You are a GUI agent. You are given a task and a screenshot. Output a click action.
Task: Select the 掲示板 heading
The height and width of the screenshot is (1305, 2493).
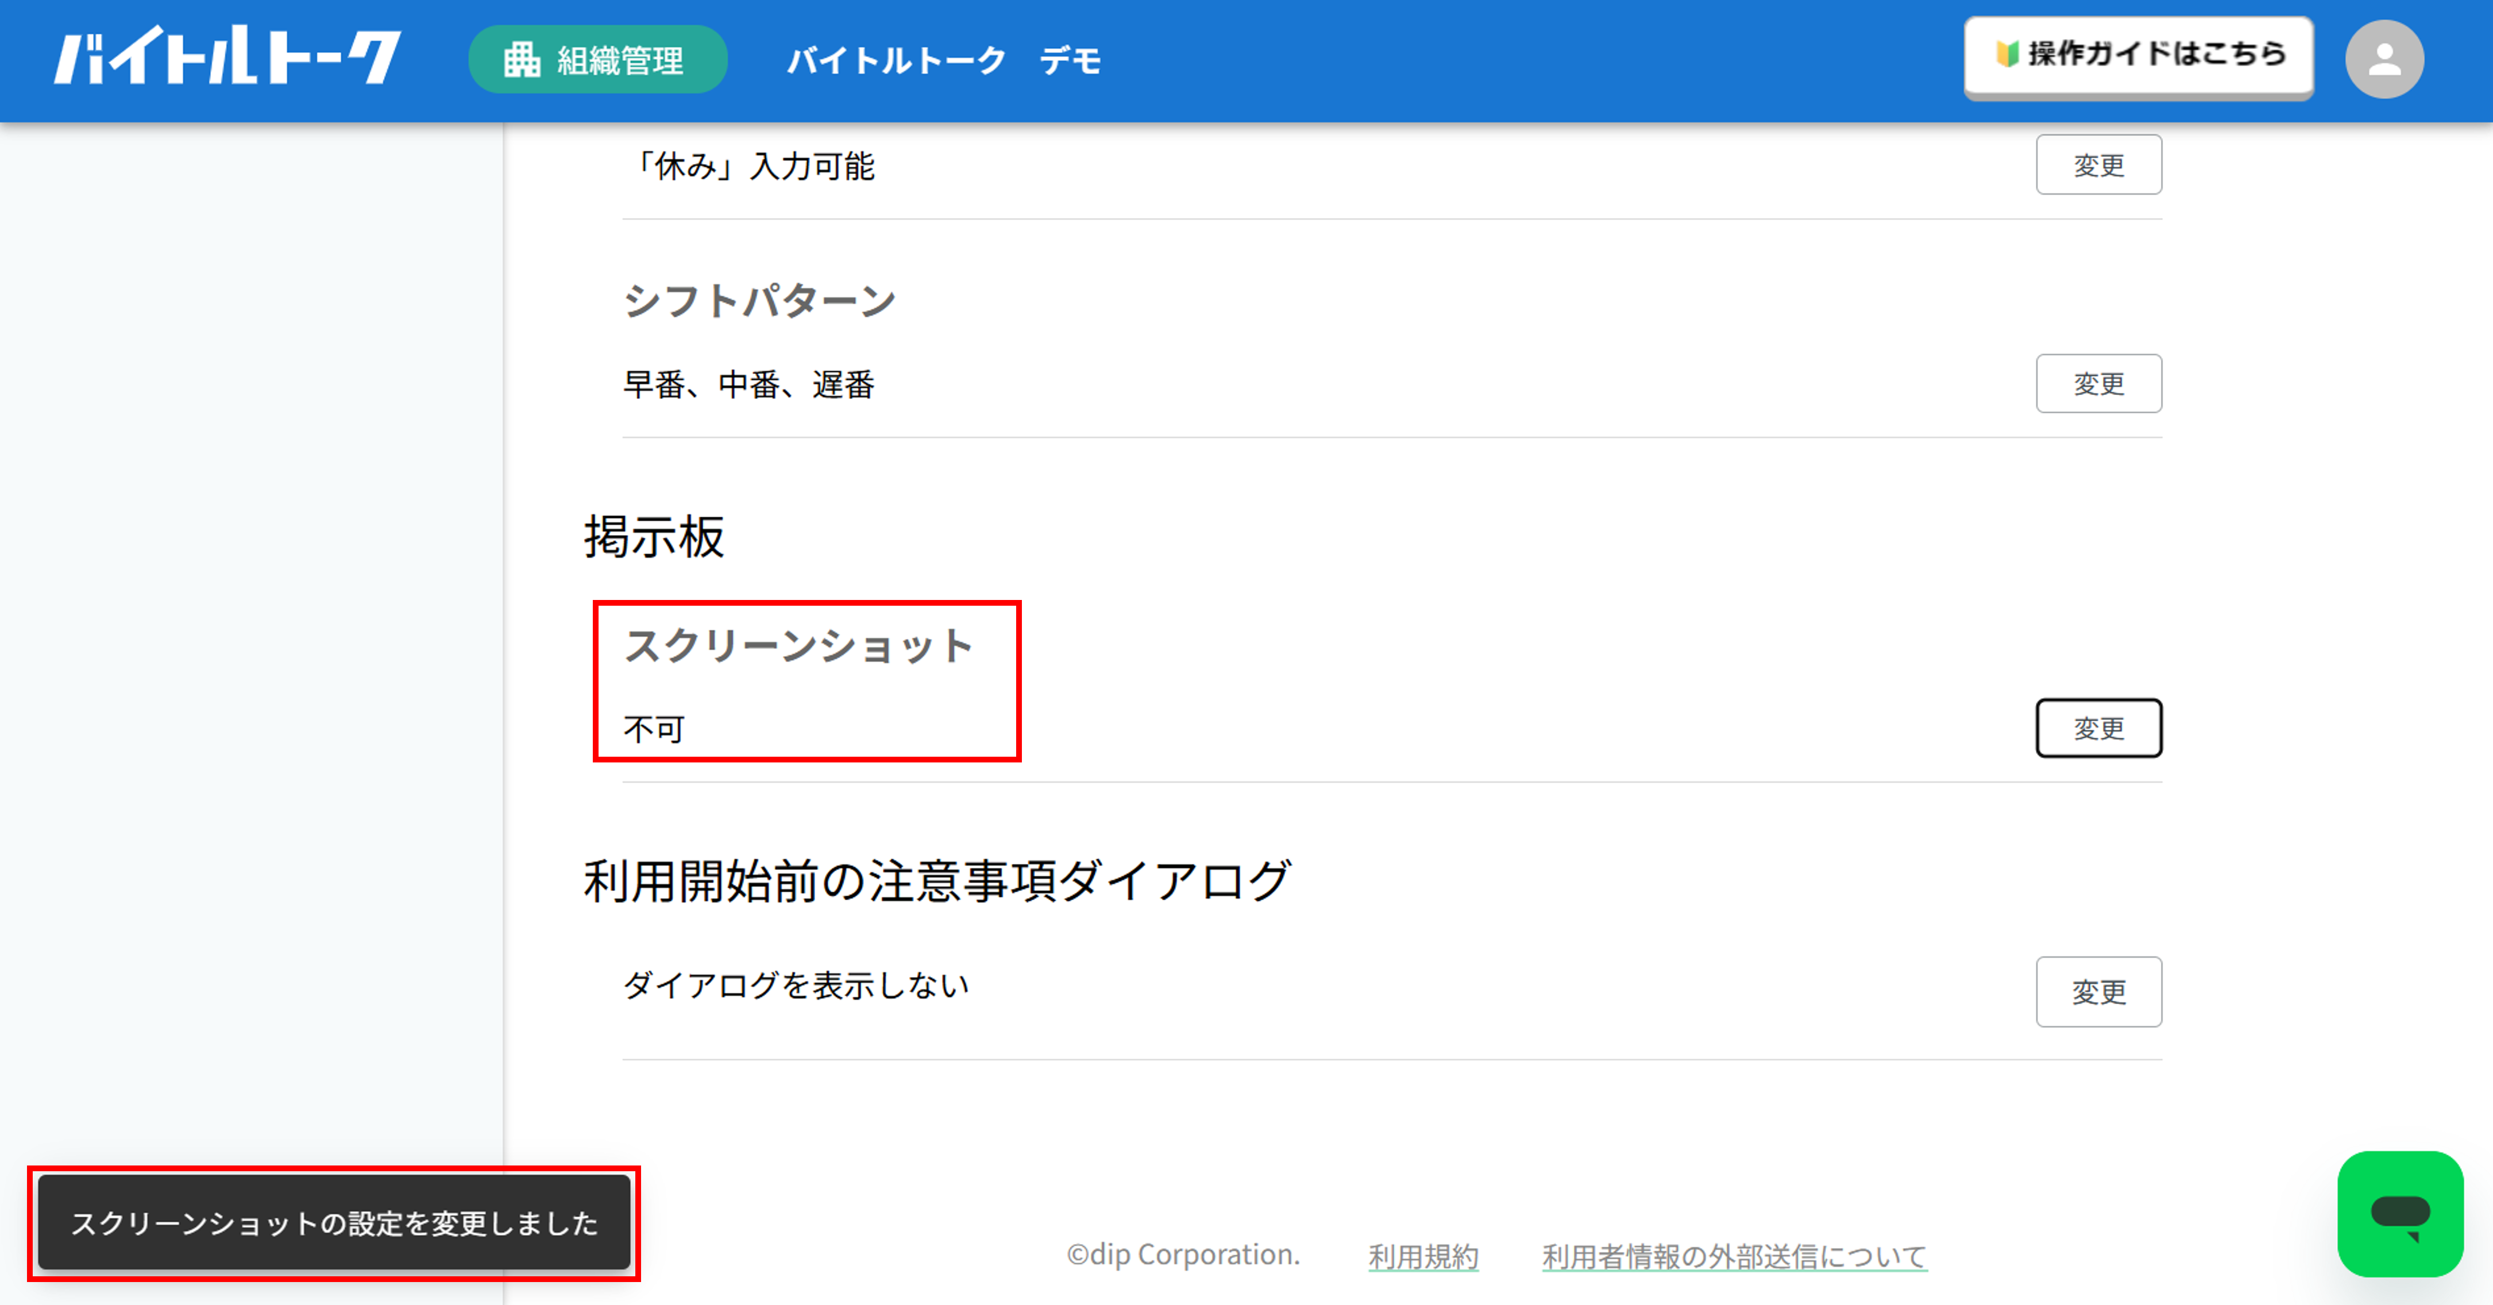pos(654,537)
